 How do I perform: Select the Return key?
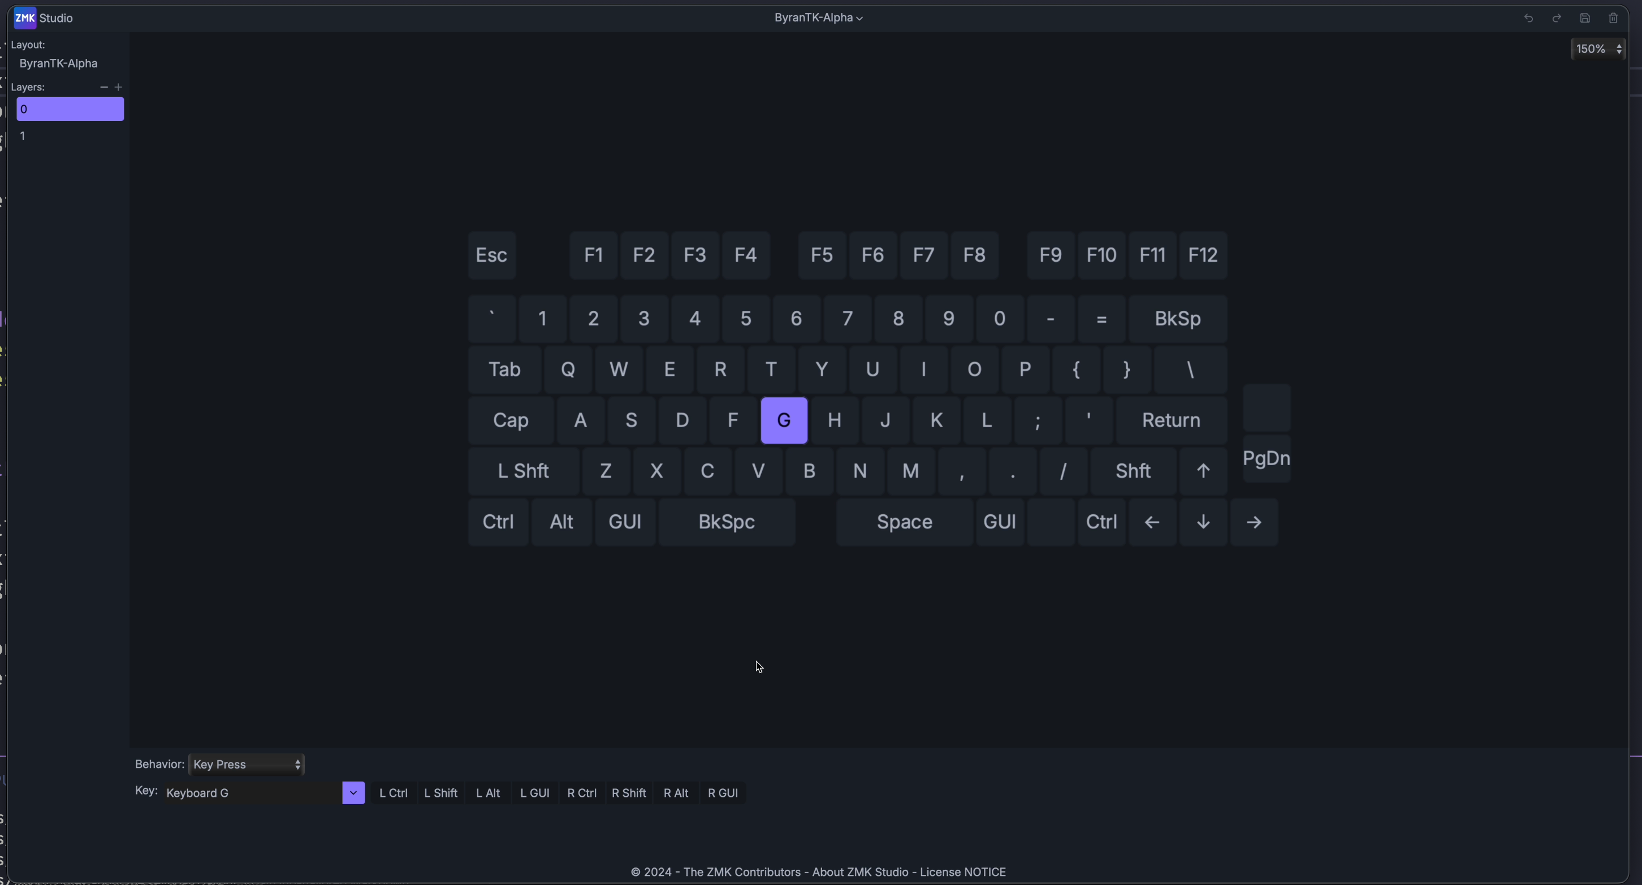(x=1172, y=420)
